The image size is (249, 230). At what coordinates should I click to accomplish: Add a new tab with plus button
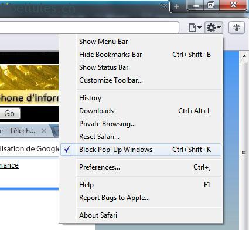[176, 6]
